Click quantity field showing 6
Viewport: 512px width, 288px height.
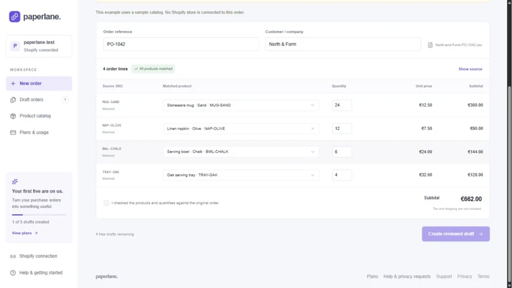[x=342, y=152]
